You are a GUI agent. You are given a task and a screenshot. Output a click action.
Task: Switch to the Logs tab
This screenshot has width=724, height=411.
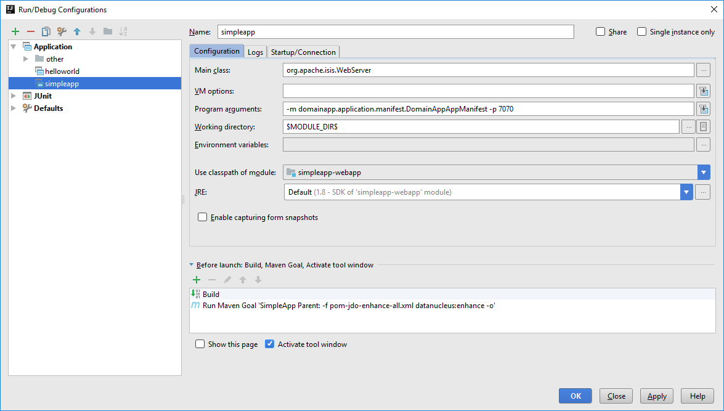click(x=255, y=52)
